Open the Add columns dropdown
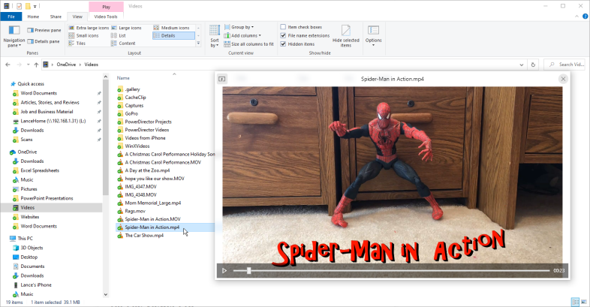 click(242, 36)
